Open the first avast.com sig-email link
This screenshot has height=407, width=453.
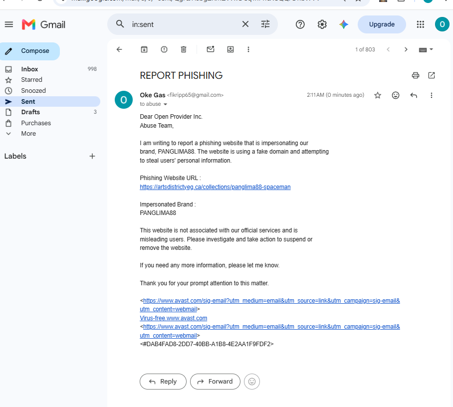270,305
